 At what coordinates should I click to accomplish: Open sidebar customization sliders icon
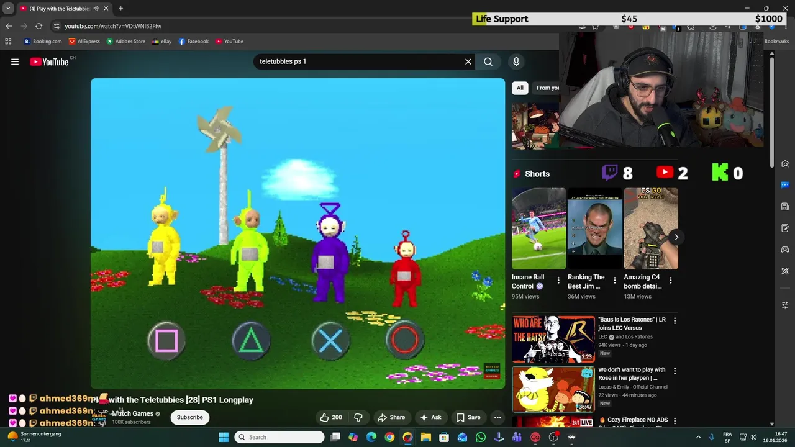click(785, 305)
